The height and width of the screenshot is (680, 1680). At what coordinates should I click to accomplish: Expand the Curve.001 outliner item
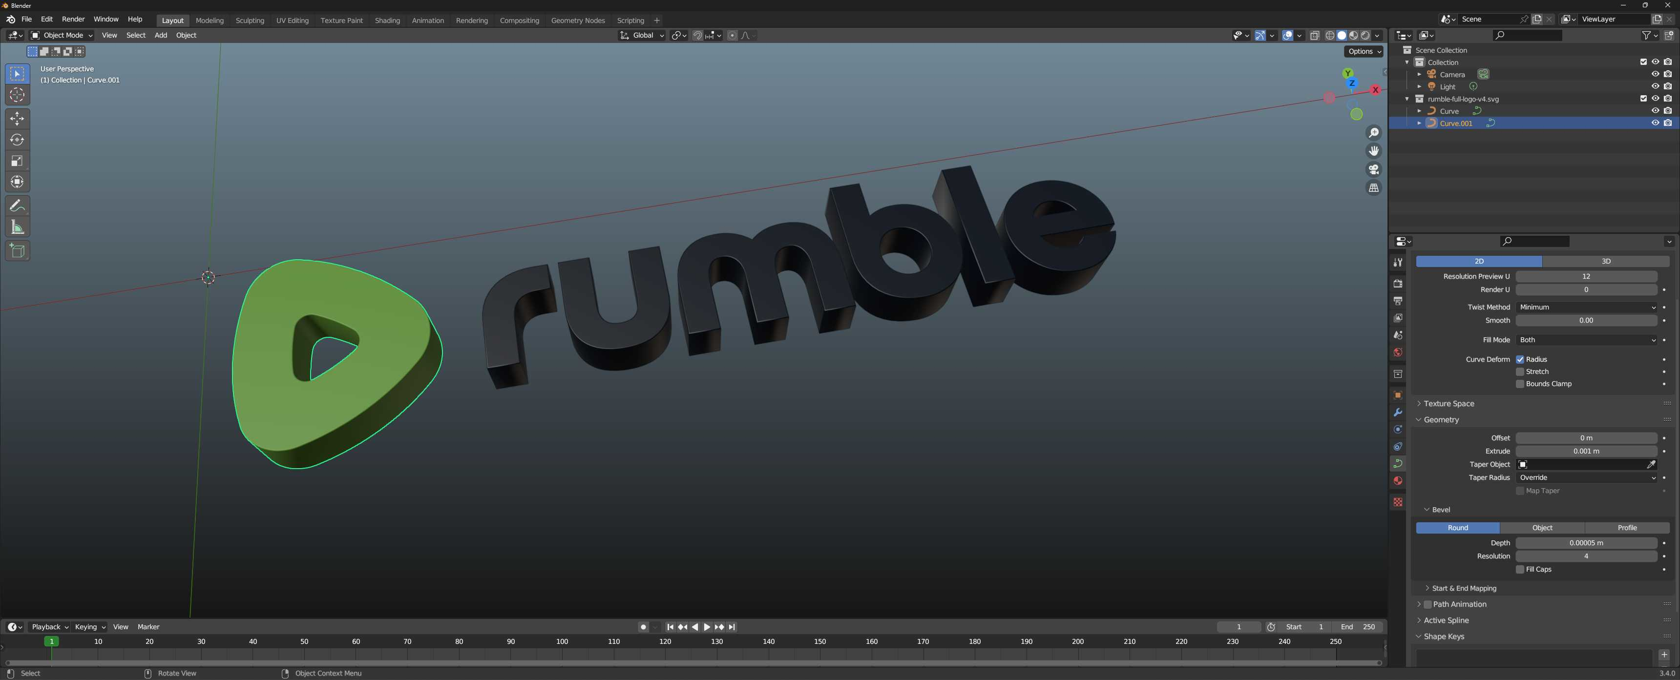(x=1419, y=123)
